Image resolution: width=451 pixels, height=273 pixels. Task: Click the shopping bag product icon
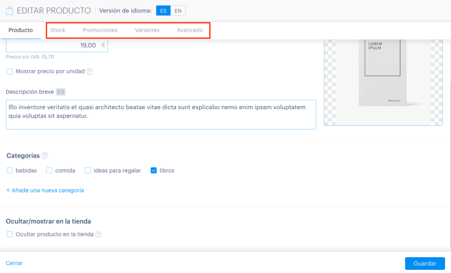point(10,11)
